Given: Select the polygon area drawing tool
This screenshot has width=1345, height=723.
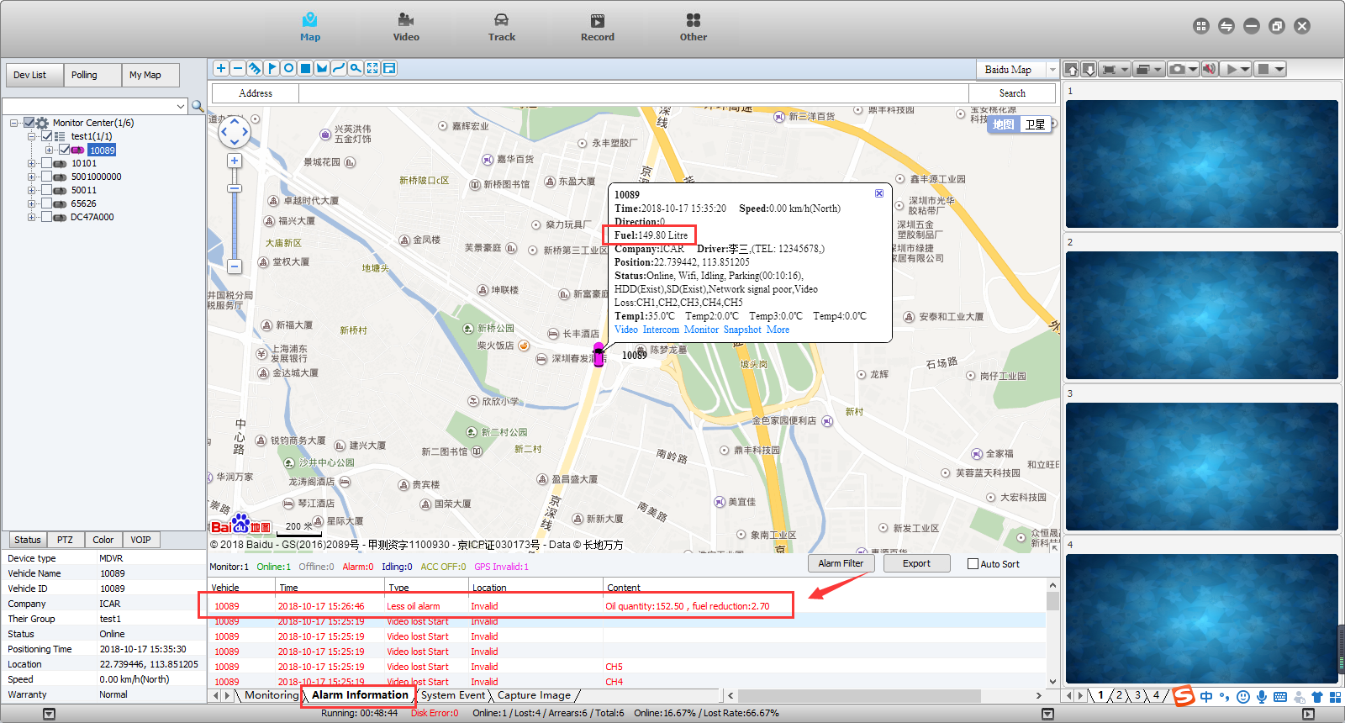Looking at the screenshot, I should 322,68.
